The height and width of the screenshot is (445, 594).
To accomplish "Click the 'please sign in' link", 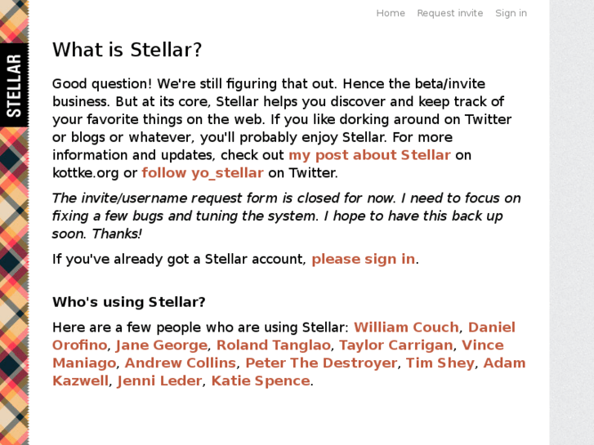I will 363,259.
